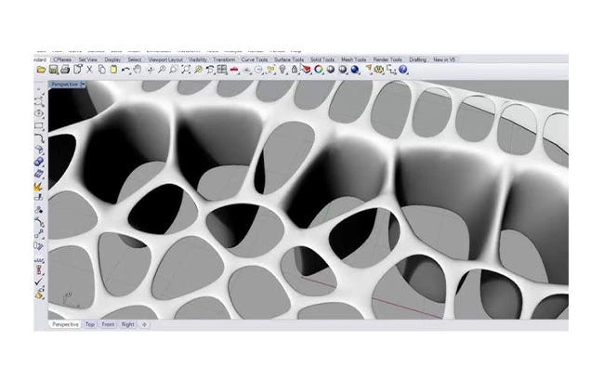Click the Undo View Change icon
Screen dimensions: 604x380
pos(210,70)
